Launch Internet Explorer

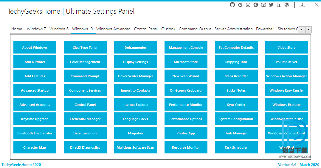coord(136,104)
